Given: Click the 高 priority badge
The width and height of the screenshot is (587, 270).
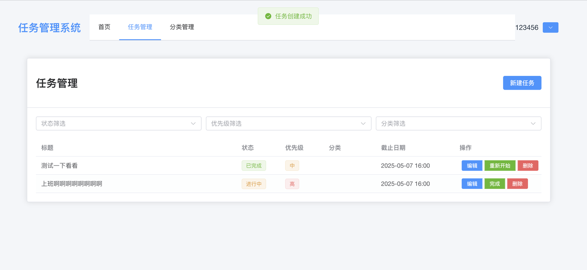Looking at the screenshot, I should pyautogui.click(x=292, y=184).
